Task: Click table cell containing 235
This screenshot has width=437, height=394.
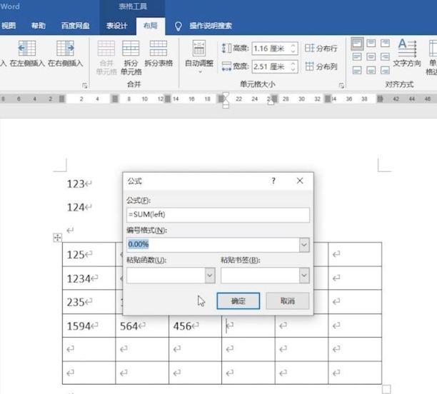Action: (89, 302)
